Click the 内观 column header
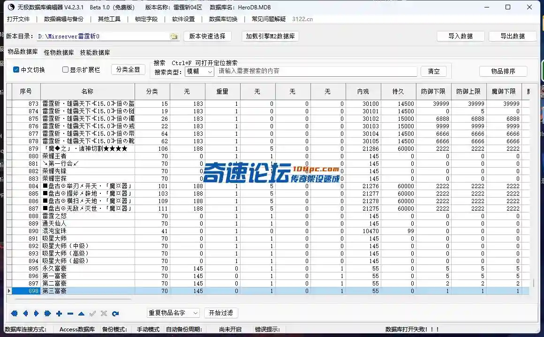Image resolution: width=544 pixels, height=337 pixels. pos(363,91)
